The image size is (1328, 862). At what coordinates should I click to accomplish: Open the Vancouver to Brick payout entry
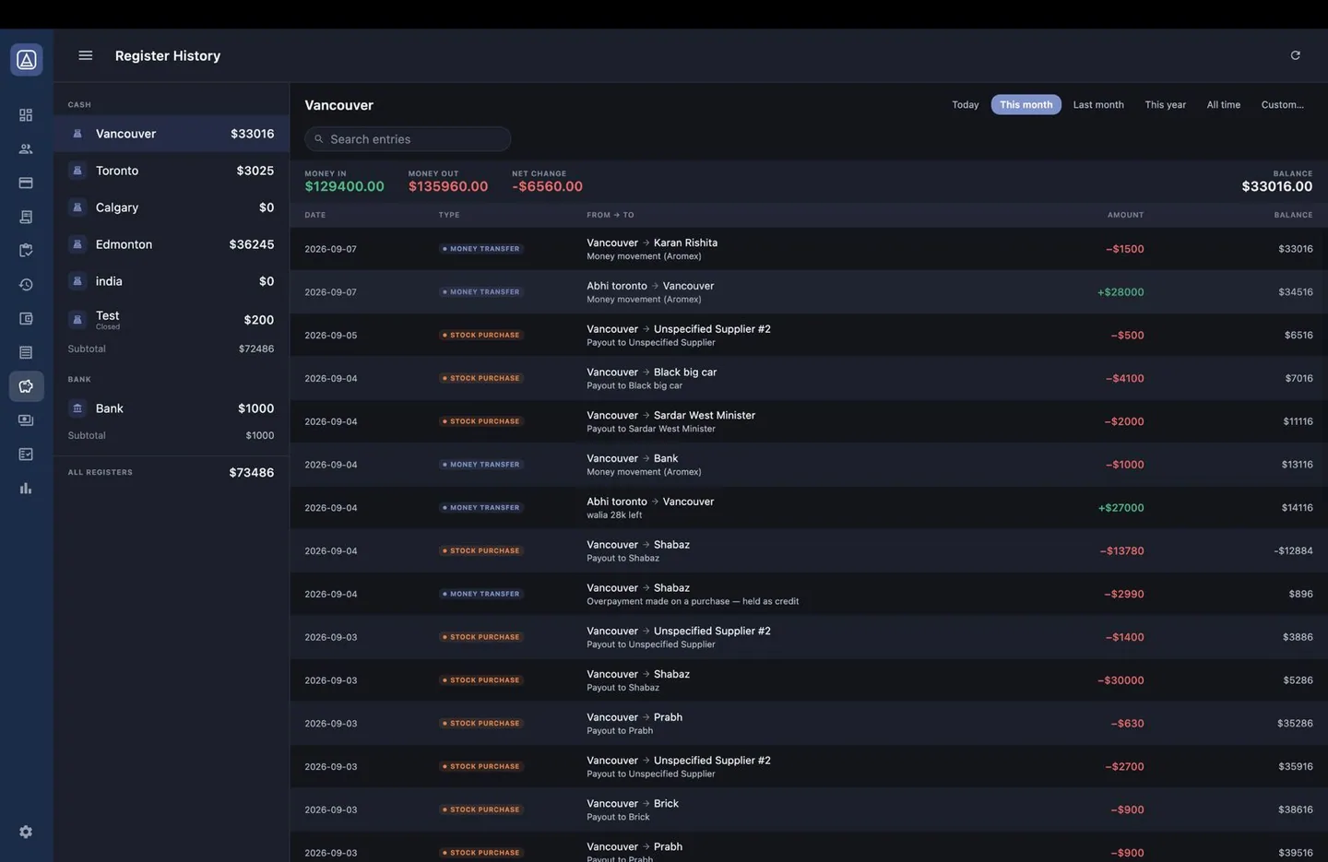[x=809, y=809]
